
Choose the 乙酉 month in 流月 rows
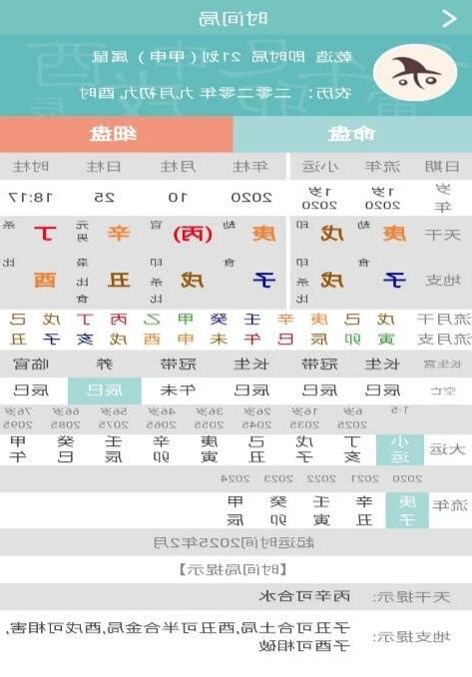point(152,330)
